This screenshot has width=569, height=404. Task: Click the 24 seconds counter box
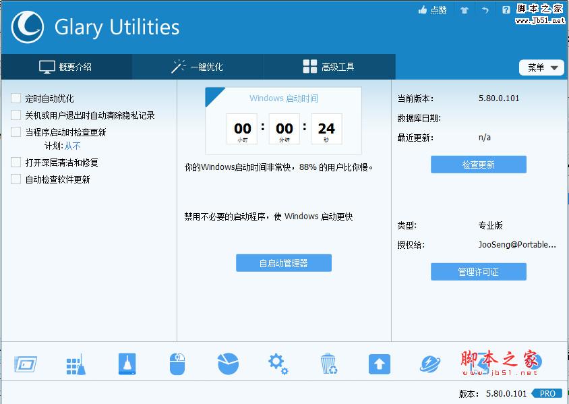pyautogui.click(x=326, y=129)
